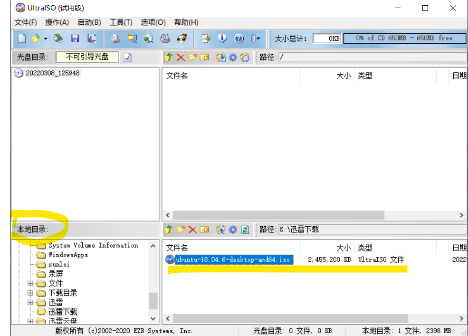This screenshot has height=336, width=468.
Task: Open the recent files dropdown arrow beside Open
Action: (x=45, y=38)
